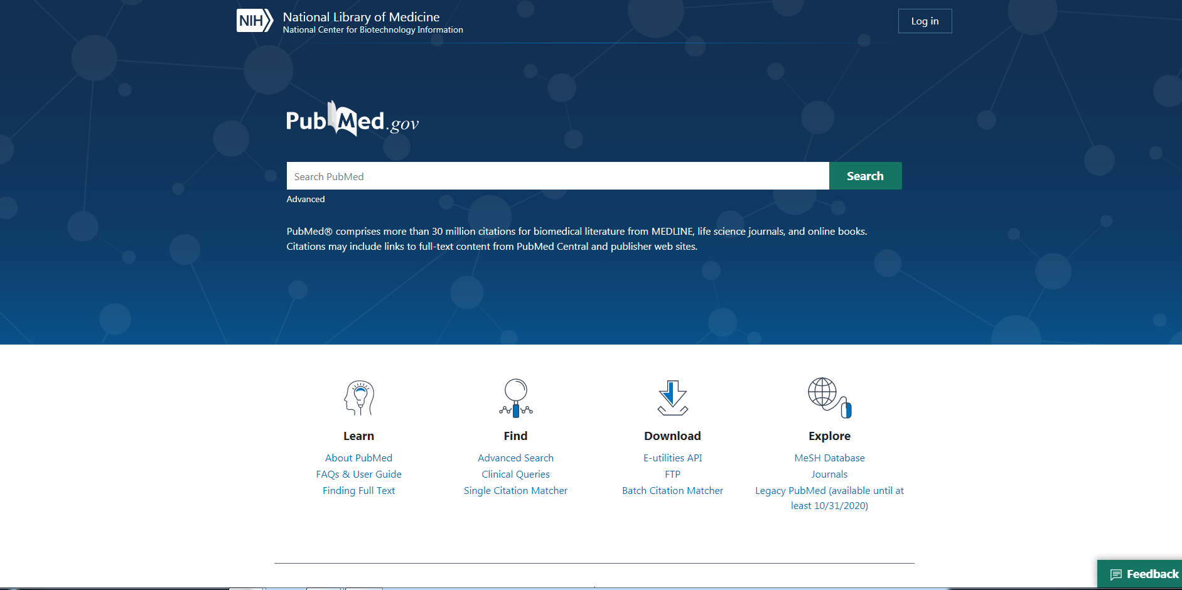
Task: Open the MeSH Database link
Action: pyautogui.click(x=830, y=458)
